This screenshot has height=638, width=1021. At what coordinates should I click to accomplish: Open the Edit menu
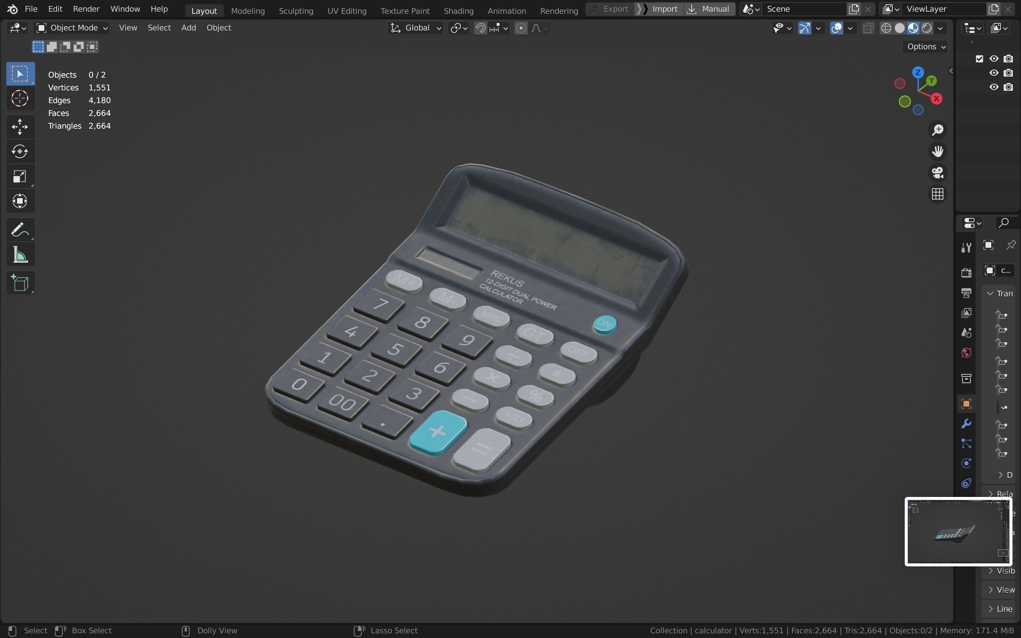(55, 9)
